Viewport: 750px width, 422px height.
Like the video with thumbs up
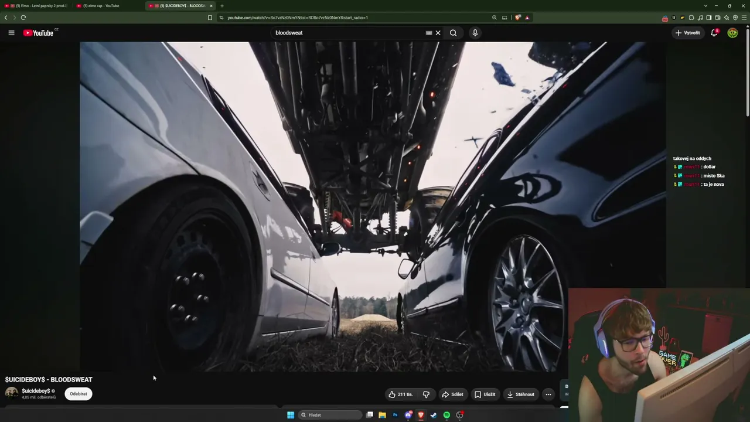pyautogui.click(x=401, y=394)
